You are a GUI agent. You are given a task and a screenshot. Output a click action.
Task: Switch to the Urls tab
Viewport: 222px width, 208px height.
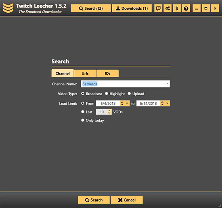[85, 73]
